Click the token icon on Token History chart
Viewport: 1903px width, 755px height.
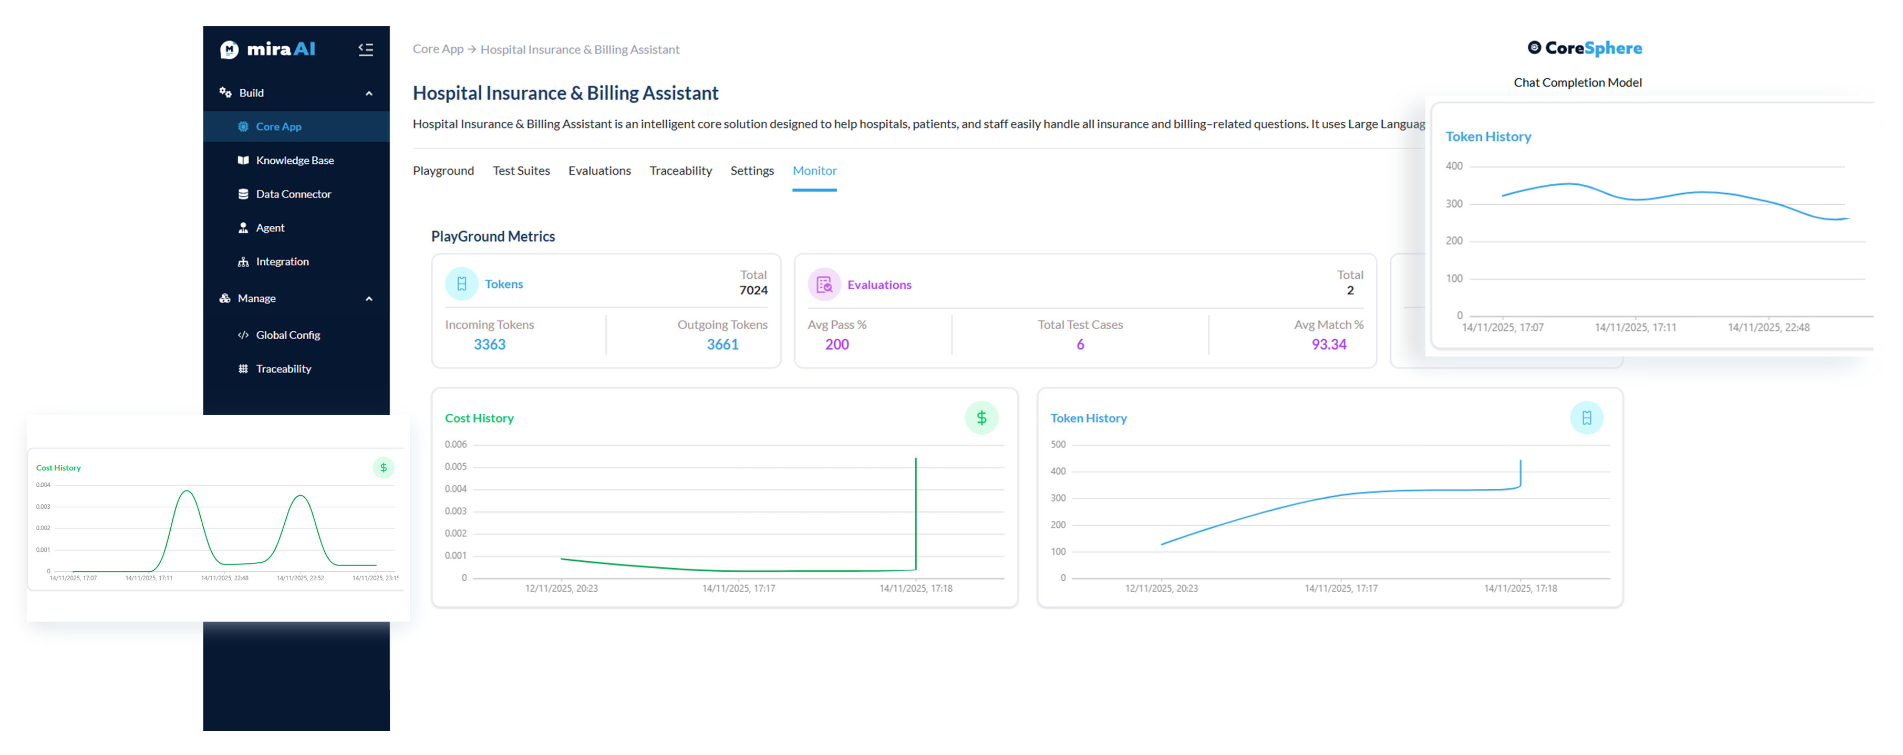[1587, 418]
